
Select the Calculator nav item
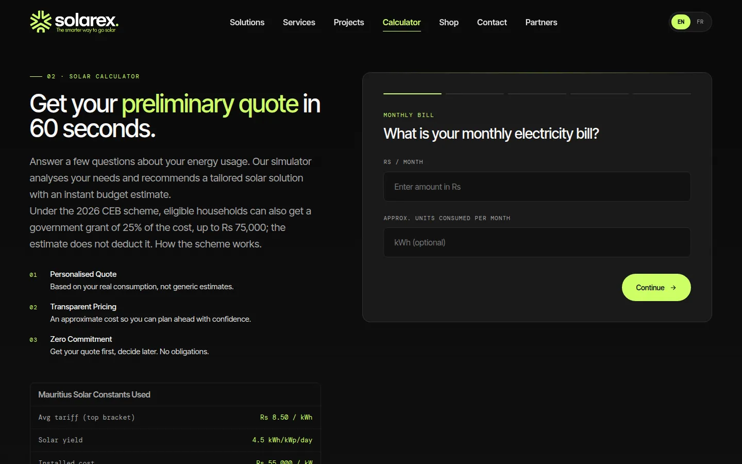point(401,22)
